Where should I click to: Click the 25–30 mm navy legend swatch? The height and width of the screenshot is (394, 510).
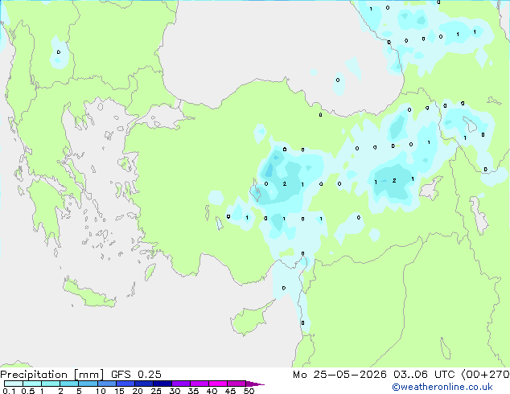162,384
